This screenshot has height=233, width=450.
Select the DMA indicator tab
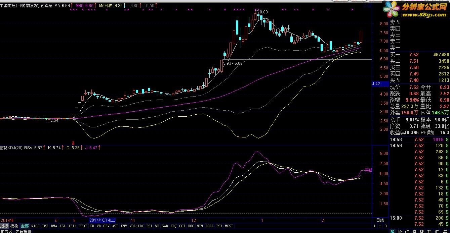click(x=54, y=226)
